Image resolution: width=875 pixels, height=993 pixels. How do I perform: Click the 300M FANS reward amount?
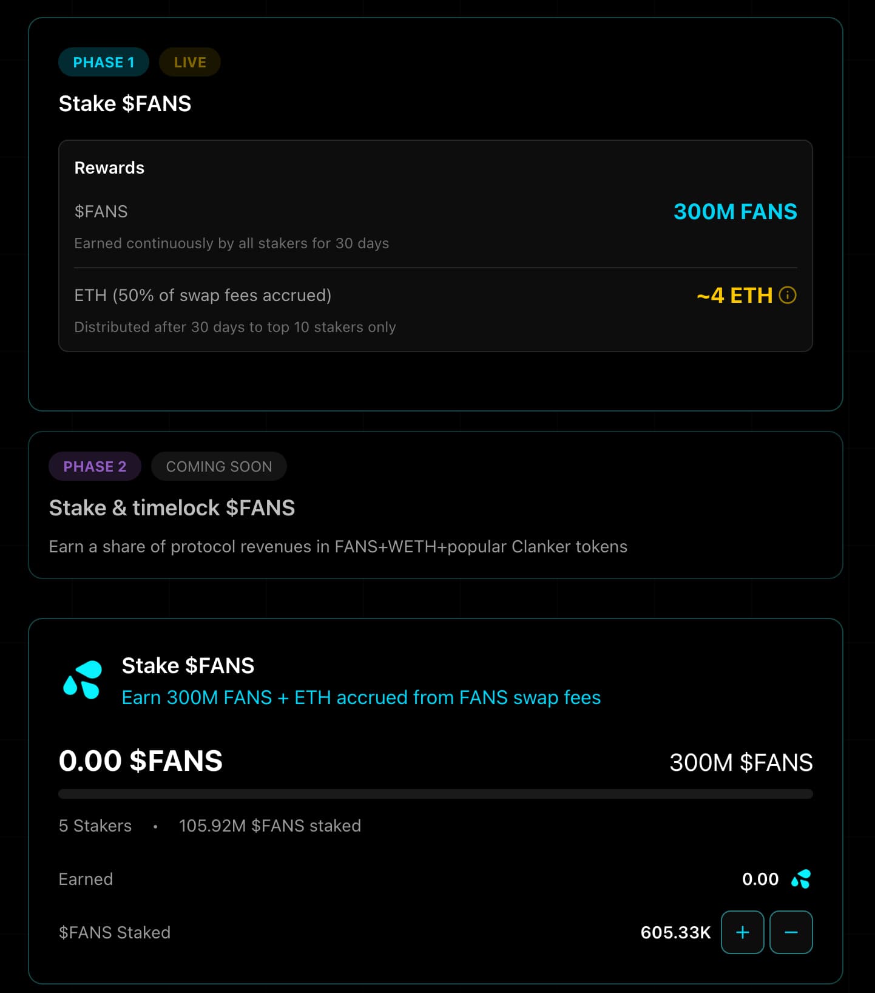click(735, 212)
